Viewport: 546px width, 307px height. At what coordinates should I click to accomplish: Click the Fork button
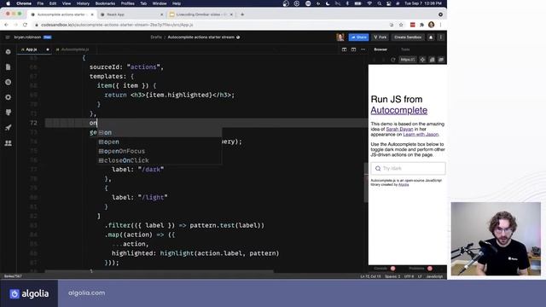pos(380,38)
